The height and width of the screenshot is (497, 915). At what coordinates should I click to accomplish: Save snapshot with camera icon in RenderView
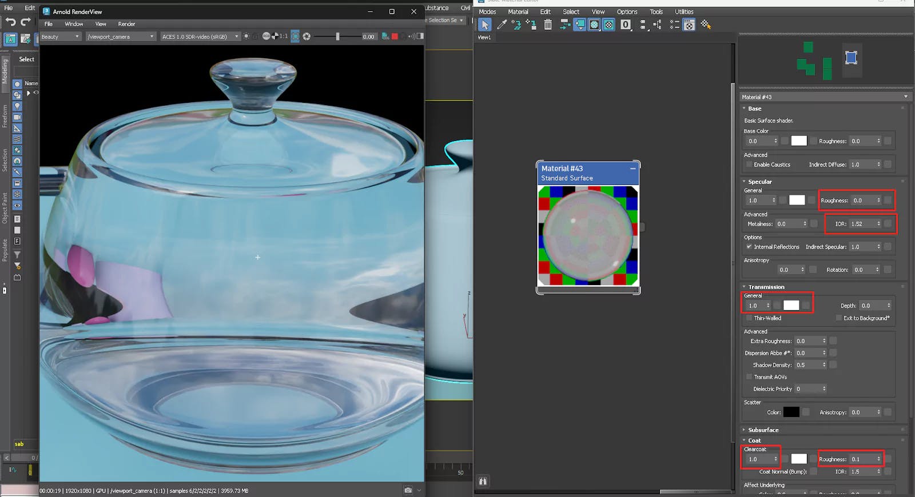coord(408,490)
